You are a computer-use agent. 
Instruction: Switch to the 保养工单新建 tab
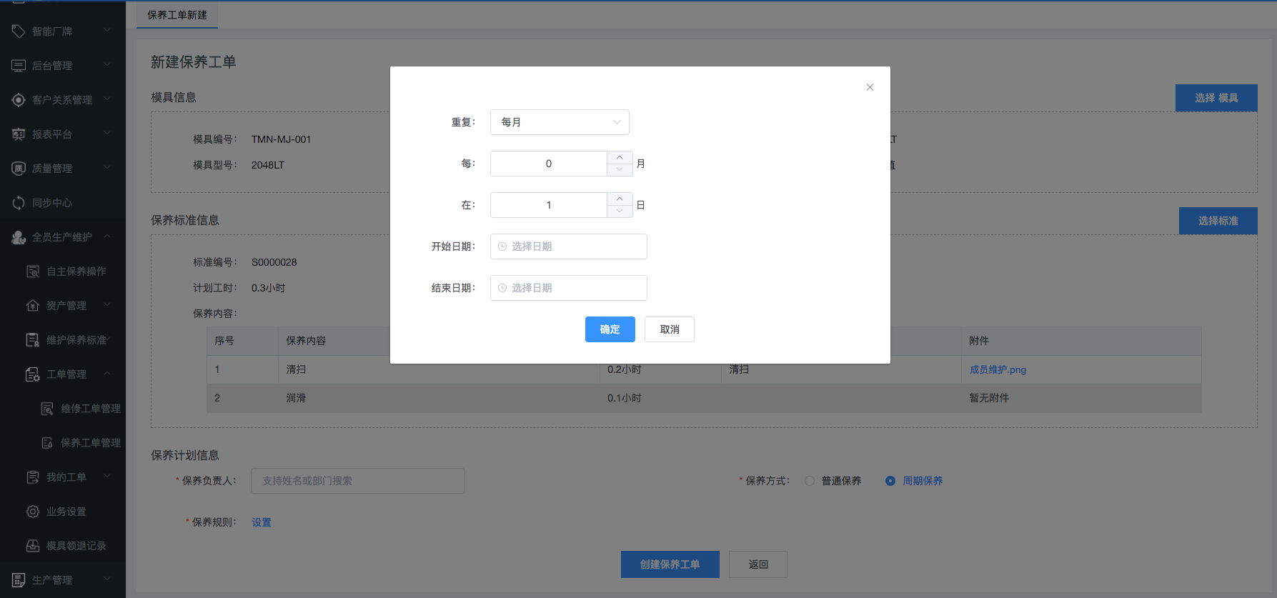[177, 15]
